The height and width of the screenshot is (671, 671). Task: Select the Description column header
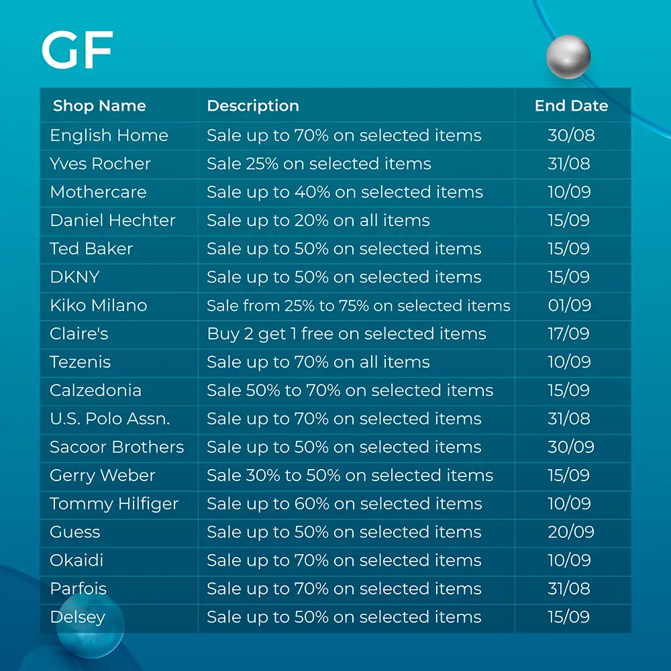253,106
